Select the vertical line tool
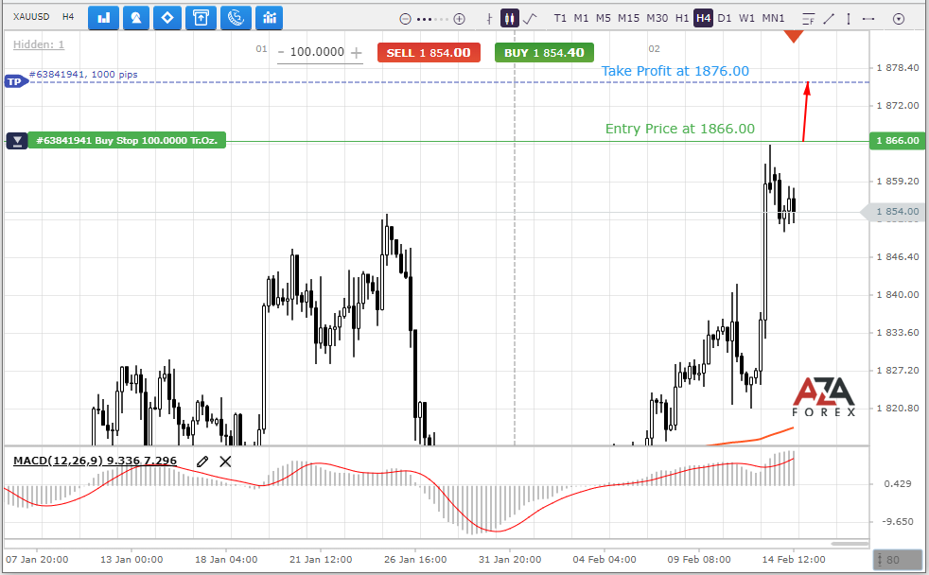The image size is (929, 575). tap(849, 19)
